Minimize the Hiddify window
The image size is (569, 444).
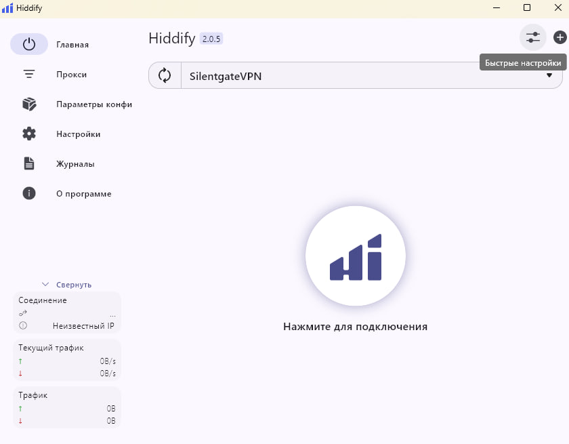point(497,7)
